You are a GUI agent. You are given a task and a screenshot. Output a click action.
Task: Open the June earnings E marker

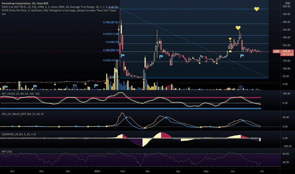(241, 87)
